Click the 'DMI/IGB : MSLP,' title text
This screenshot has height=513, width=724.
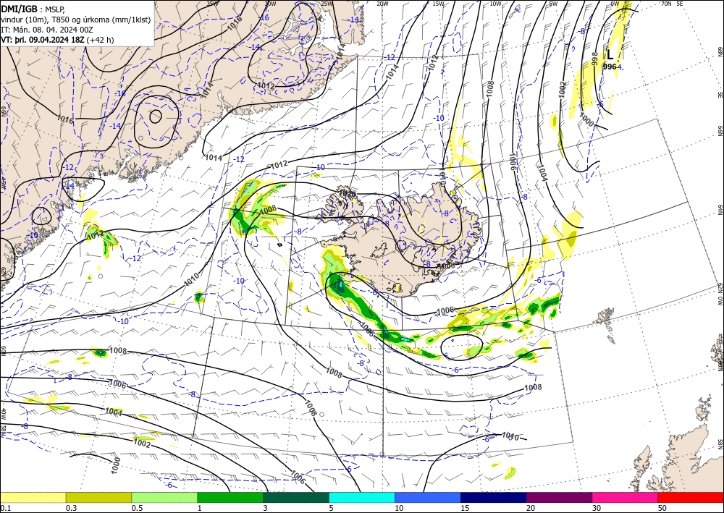click(x=33, y=8)
